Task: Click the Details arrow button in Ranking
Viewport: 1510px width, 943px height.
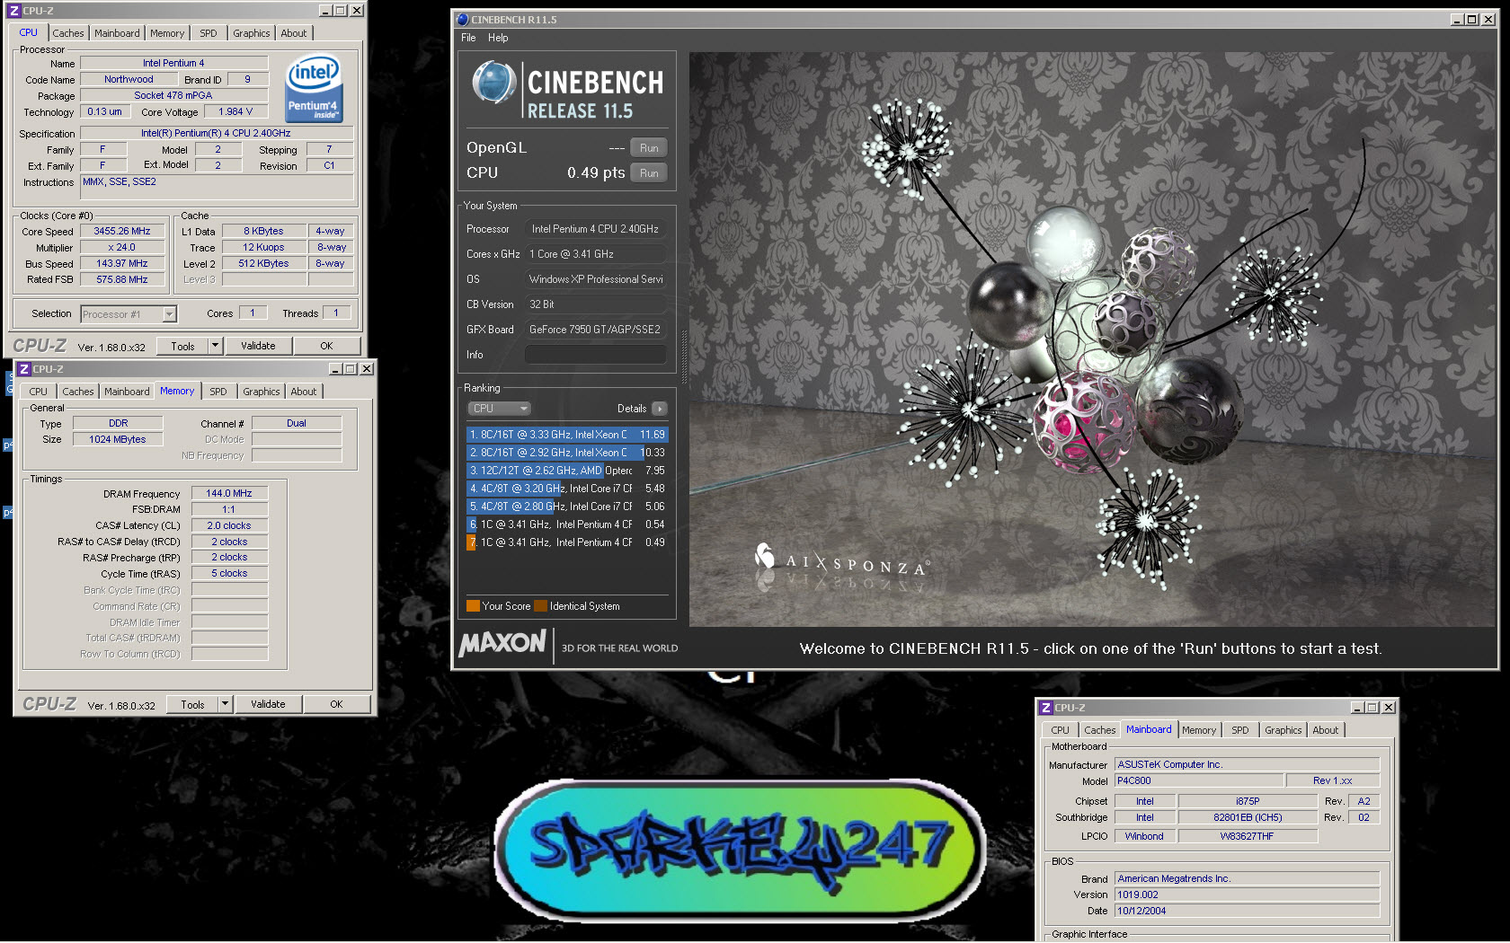Action: (660, 409)
